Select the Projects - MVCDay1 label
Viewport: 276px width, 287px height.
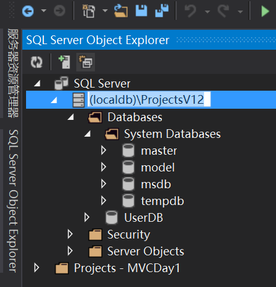pyautogui.click(x=127, y=268)
